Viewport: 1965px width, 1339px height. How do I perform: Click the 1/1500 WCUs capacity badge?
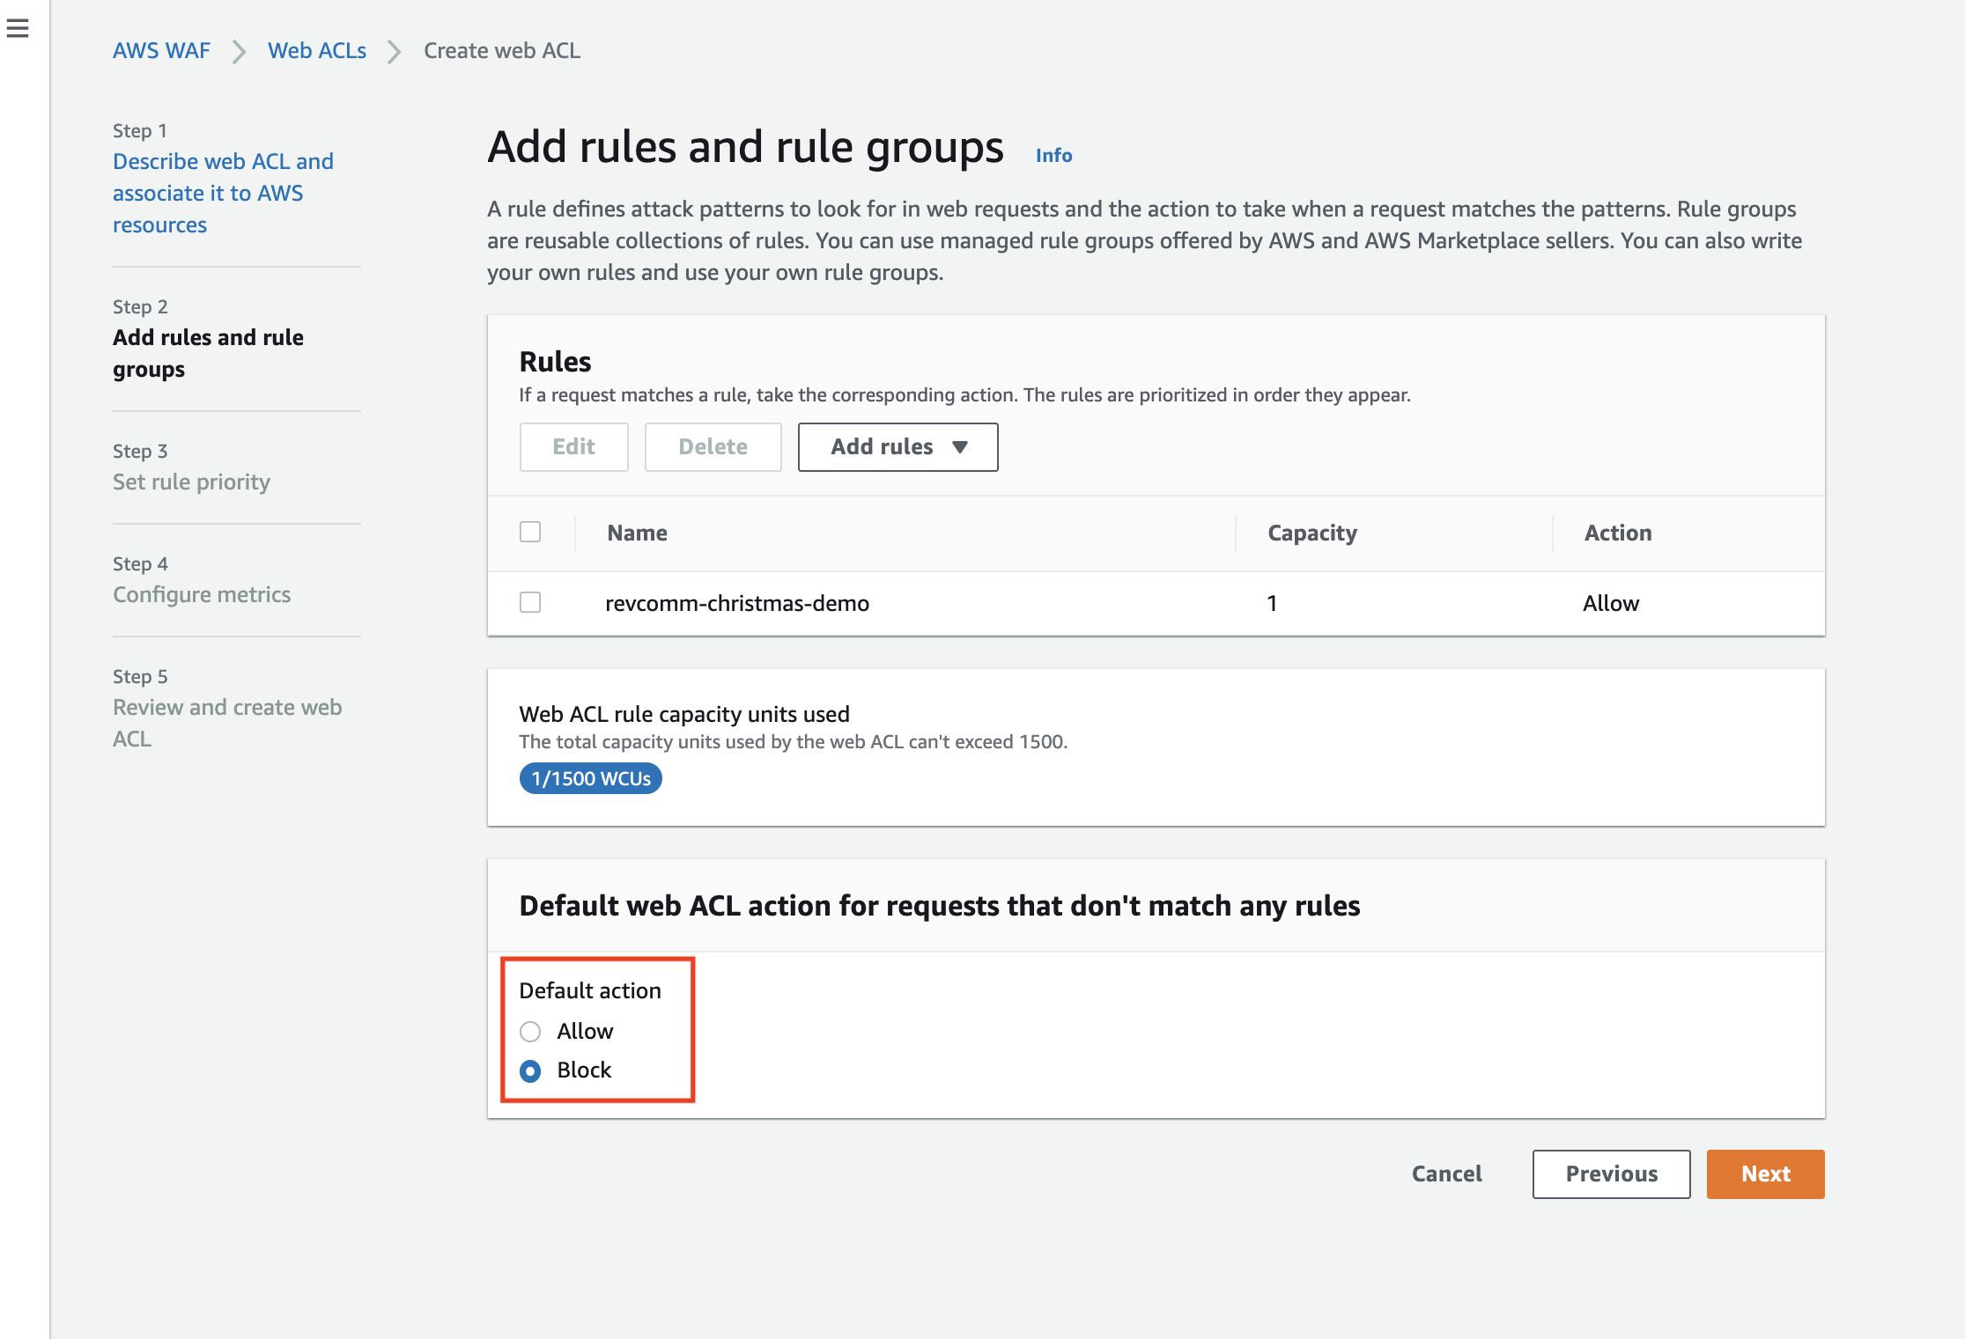point(591,779)
